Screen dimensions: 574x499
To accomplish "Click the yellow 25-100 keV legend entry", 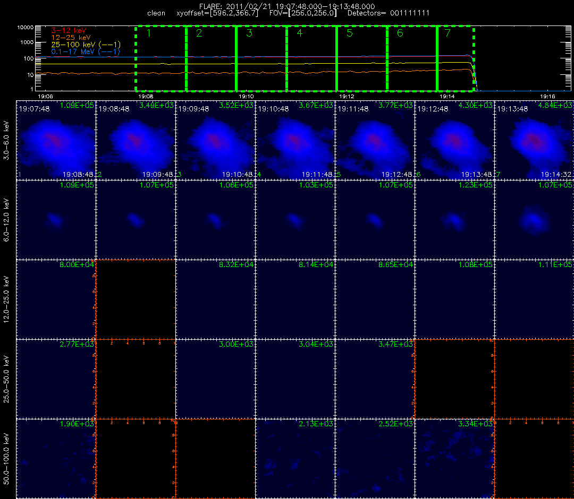I will (86, 45).
